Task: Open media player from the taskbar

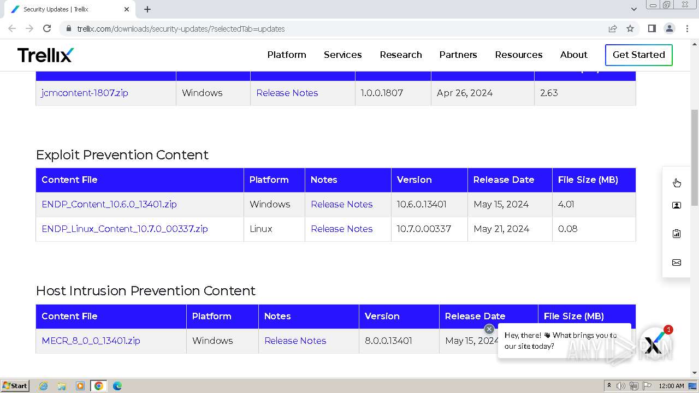Action: pyautogui.click(x=80, y=386)
